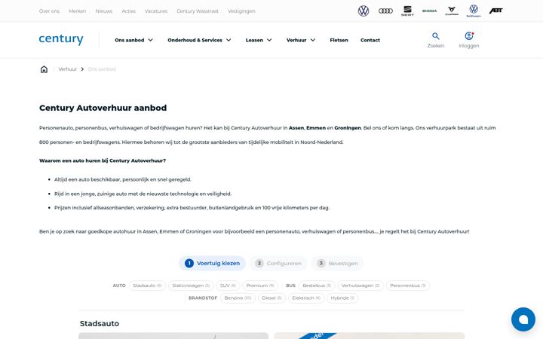Open the Volkswagen commercial vehicles logo
The width and height of the screenshot is (543, 339).
474,11
